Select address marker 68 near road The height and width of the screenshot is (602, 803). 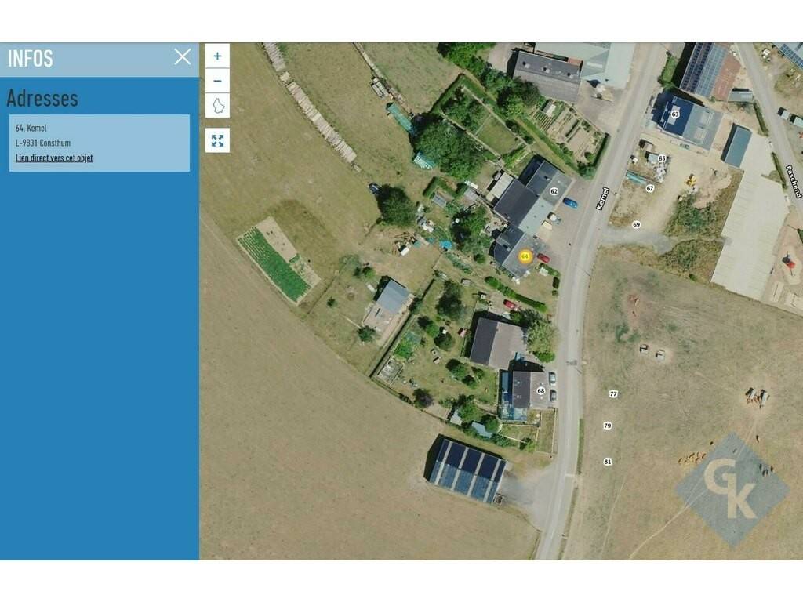(541, 391)
